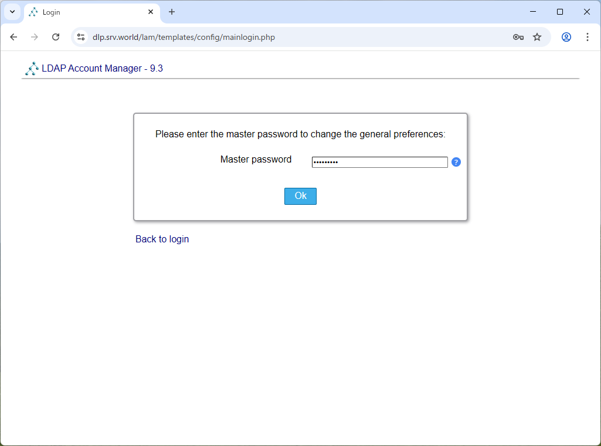Open the browser profile account icon
Image resolution: width=601 pixels, height=446 pixels.
coord(566,37)
